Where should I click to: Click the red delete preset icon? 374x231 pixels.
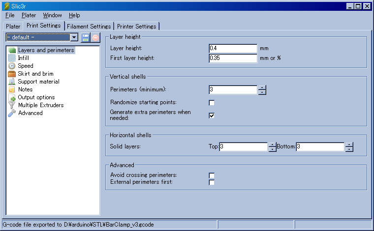(95, 37)
